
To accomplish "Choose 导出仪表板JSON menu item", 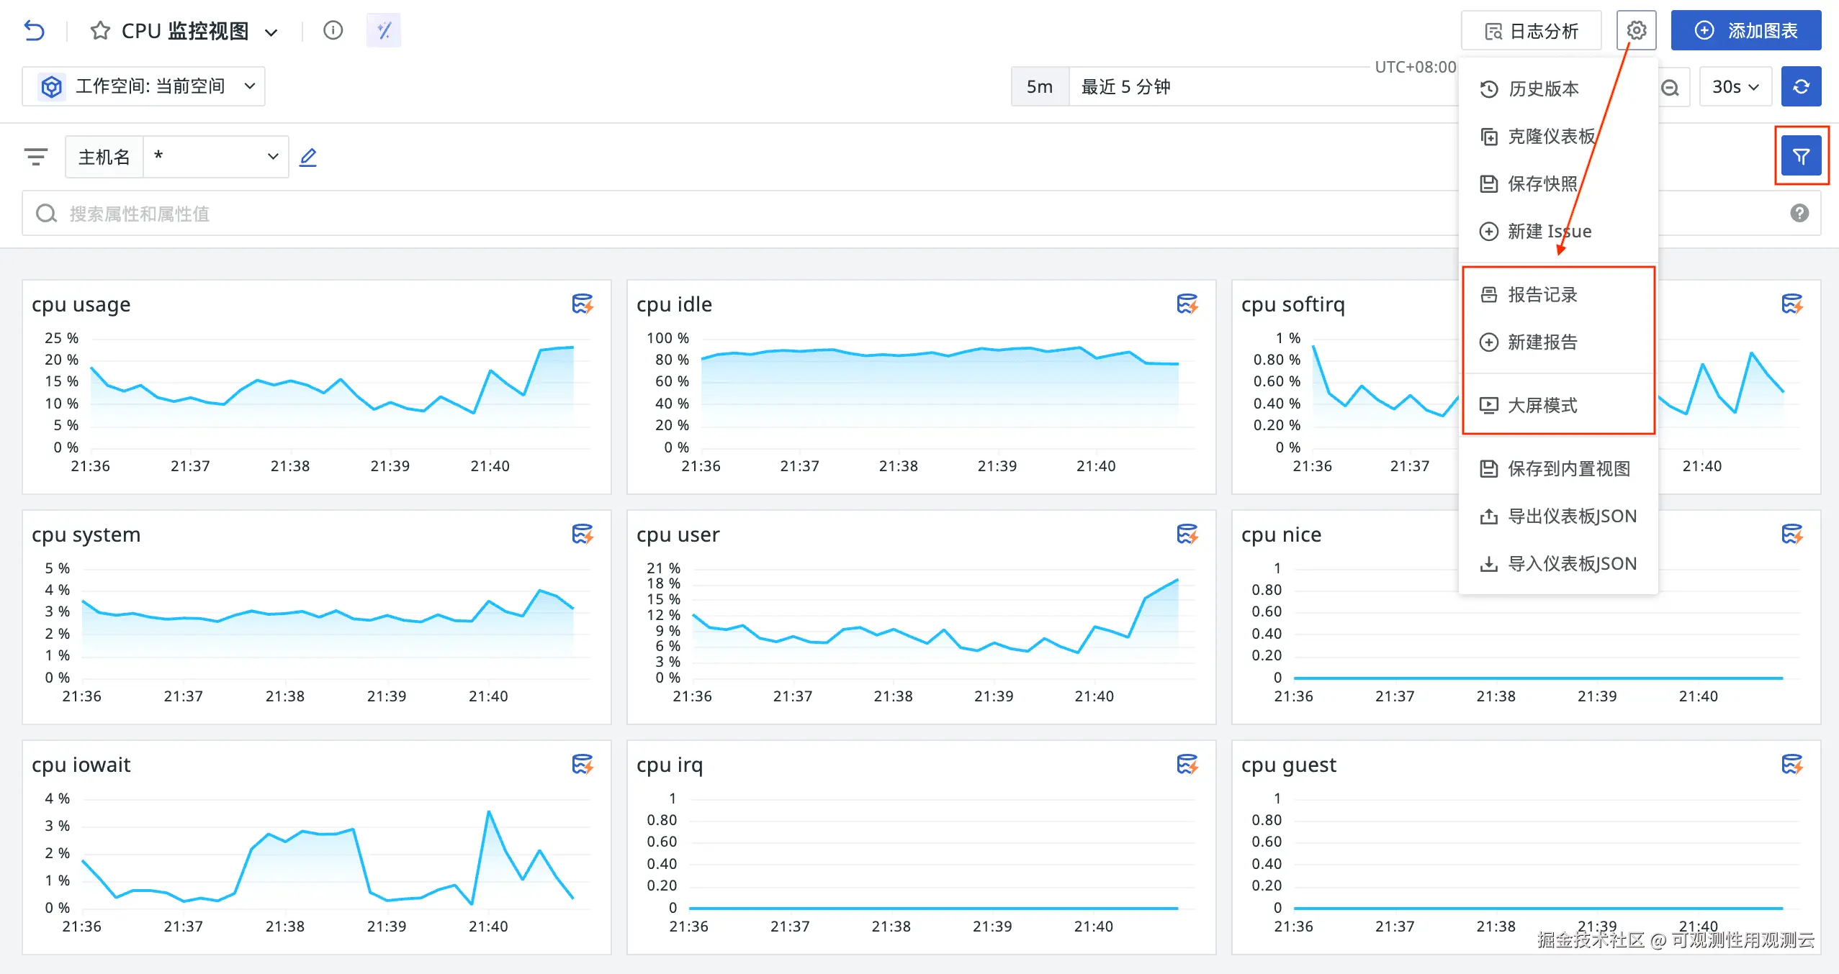I will pyautogui.click(x=1571, y=516).
